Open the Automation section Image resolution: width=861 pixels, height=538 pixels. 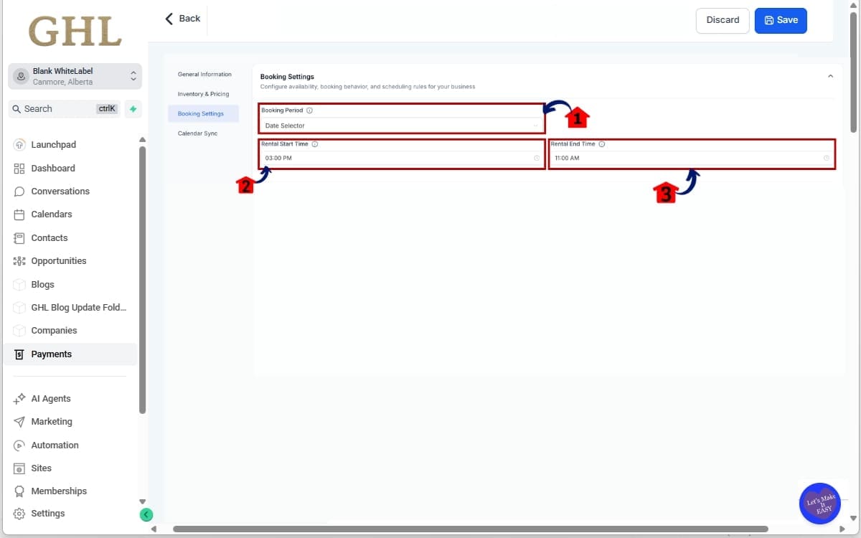(x=19, y=445)
